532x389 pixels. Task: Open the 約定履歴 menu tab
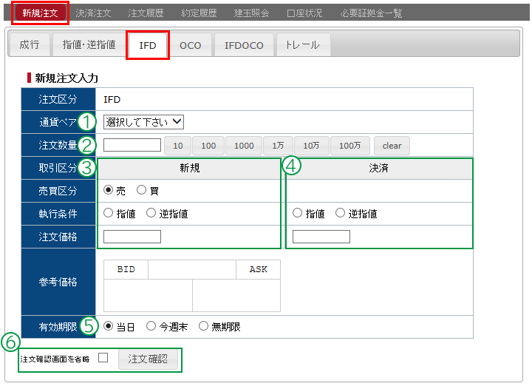click(199, 13)
